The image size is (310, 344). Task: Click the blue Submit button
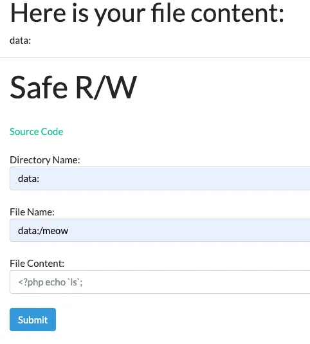point(33,320)
